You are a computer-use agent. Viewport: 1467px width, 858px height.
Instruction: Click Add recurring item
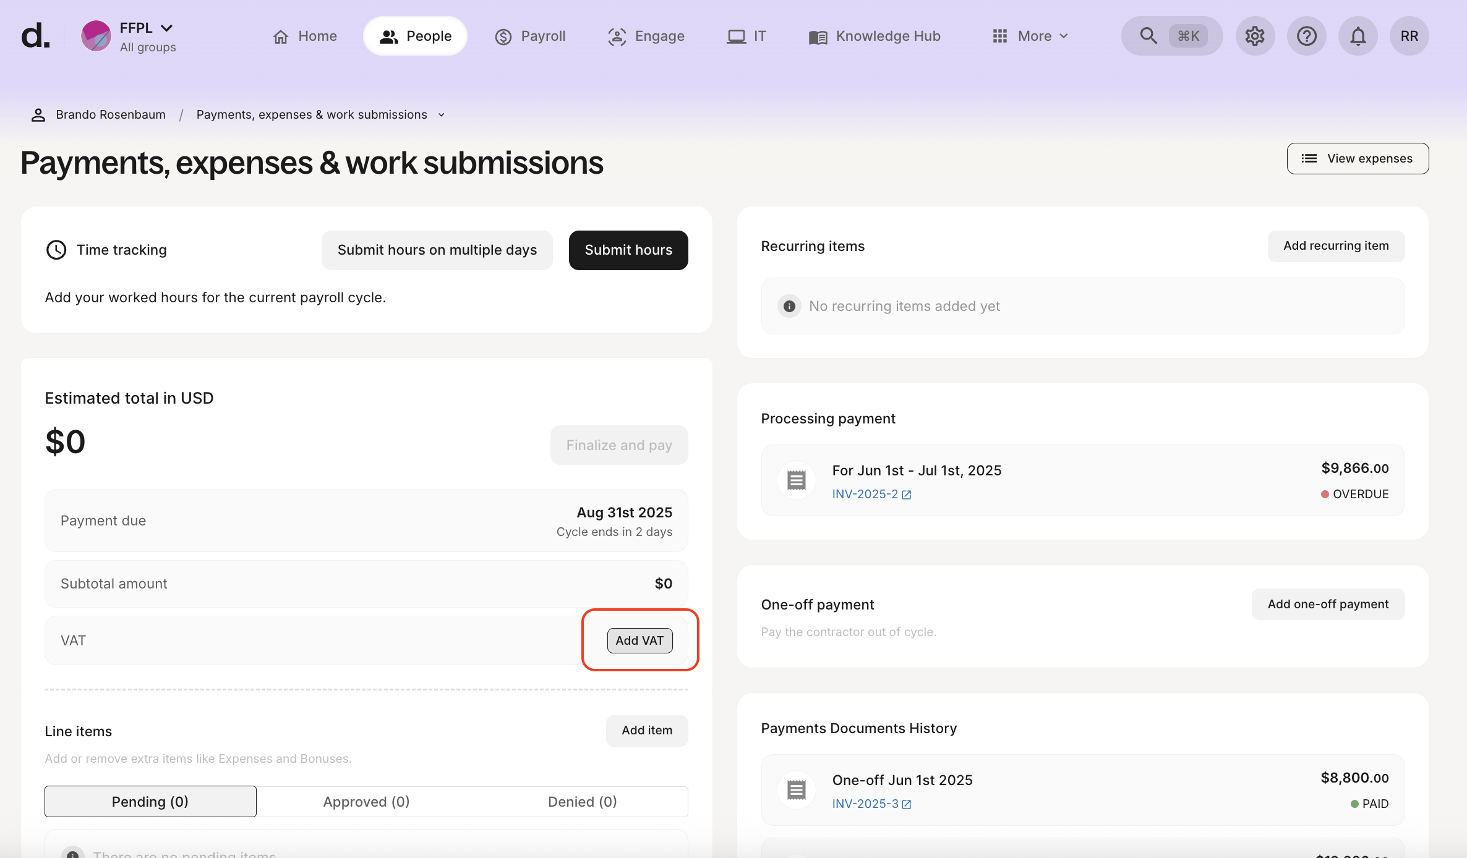[1336, 246]
